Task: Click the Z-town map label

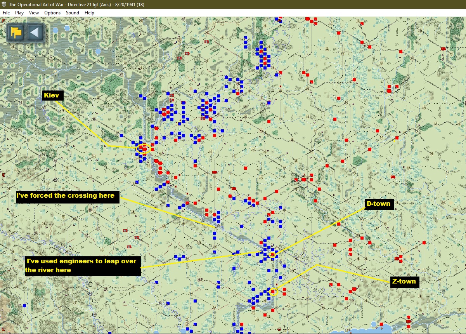Action: click(404, 282)
